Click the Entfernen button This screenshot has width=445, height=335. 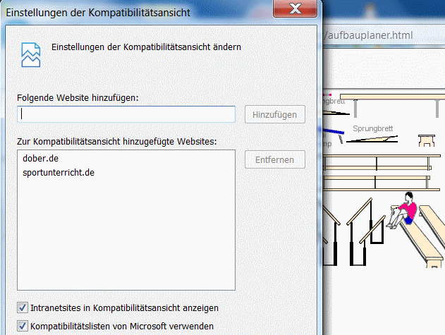[x=274, y=159]
